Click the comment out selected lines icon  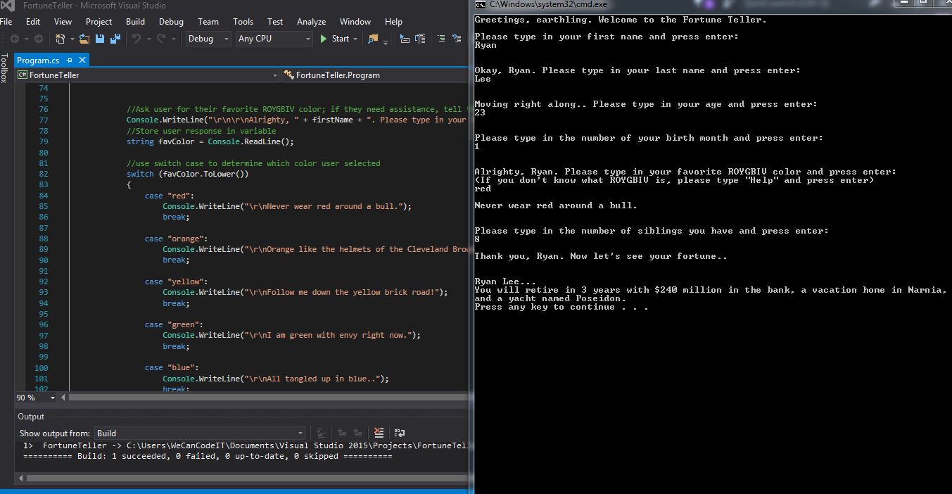pyautogui.click(x=456, y=39)
